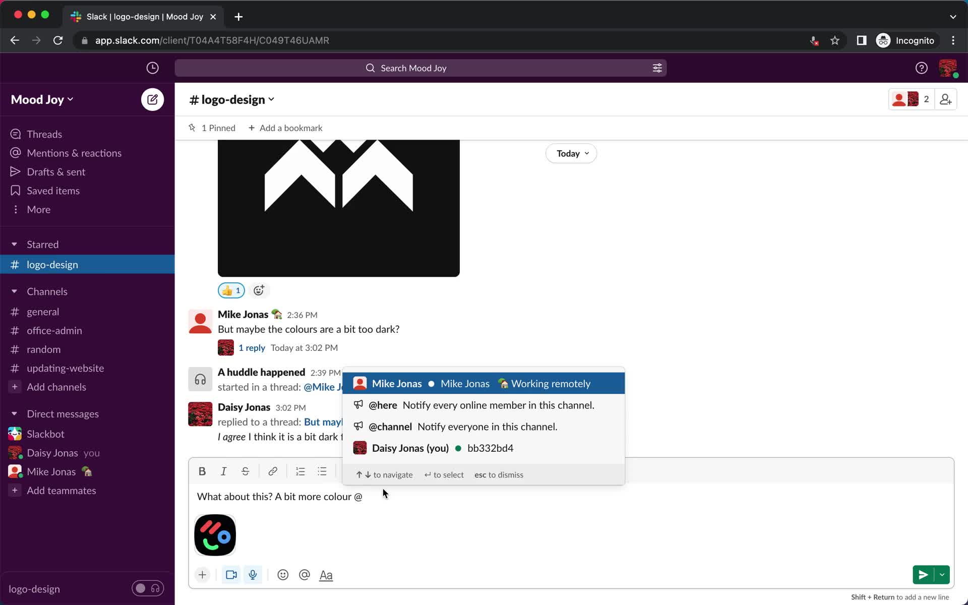Viewport: 968px width, 605px height.
Task: Click the thumbs up reaction
Action: (x=231, y=290)
